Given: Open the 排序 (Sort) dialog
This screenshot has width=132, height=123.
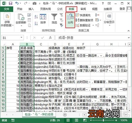Looking at the screenshot, I should 43,19.
